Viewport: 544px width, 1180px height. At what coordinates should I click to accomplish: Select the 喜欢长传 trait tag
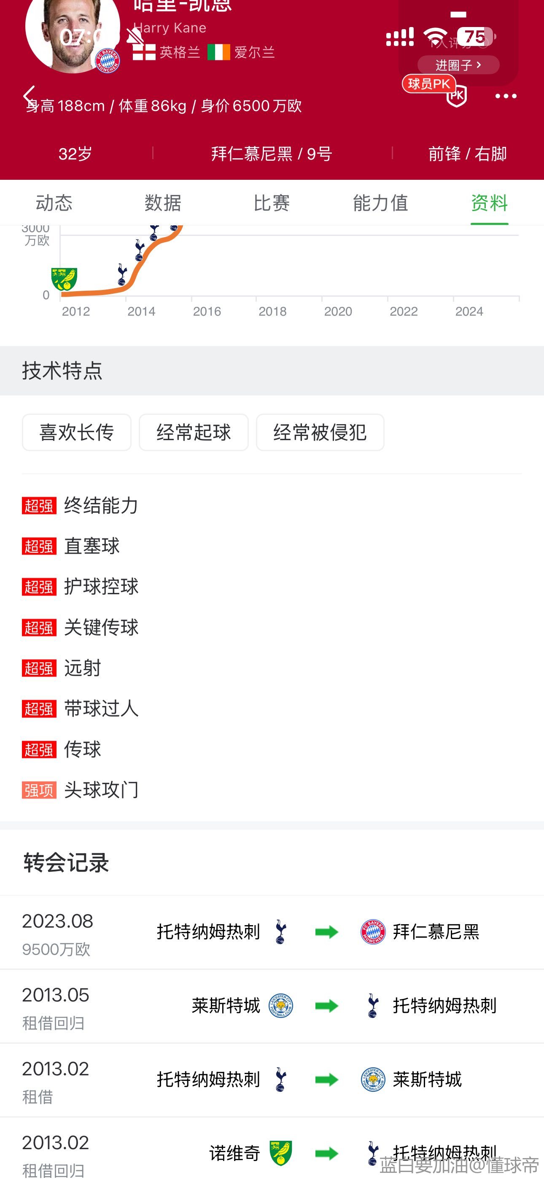coord(76,433)
